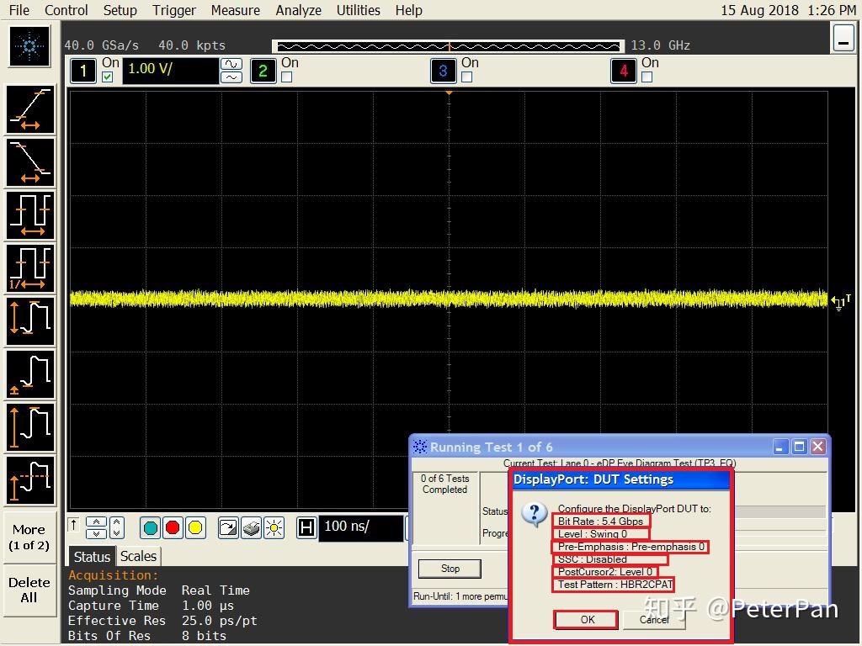Image resolution: width=862 pixels, height=646 pixels.
Task: Click the print screen icon
Action: (251, 527)
